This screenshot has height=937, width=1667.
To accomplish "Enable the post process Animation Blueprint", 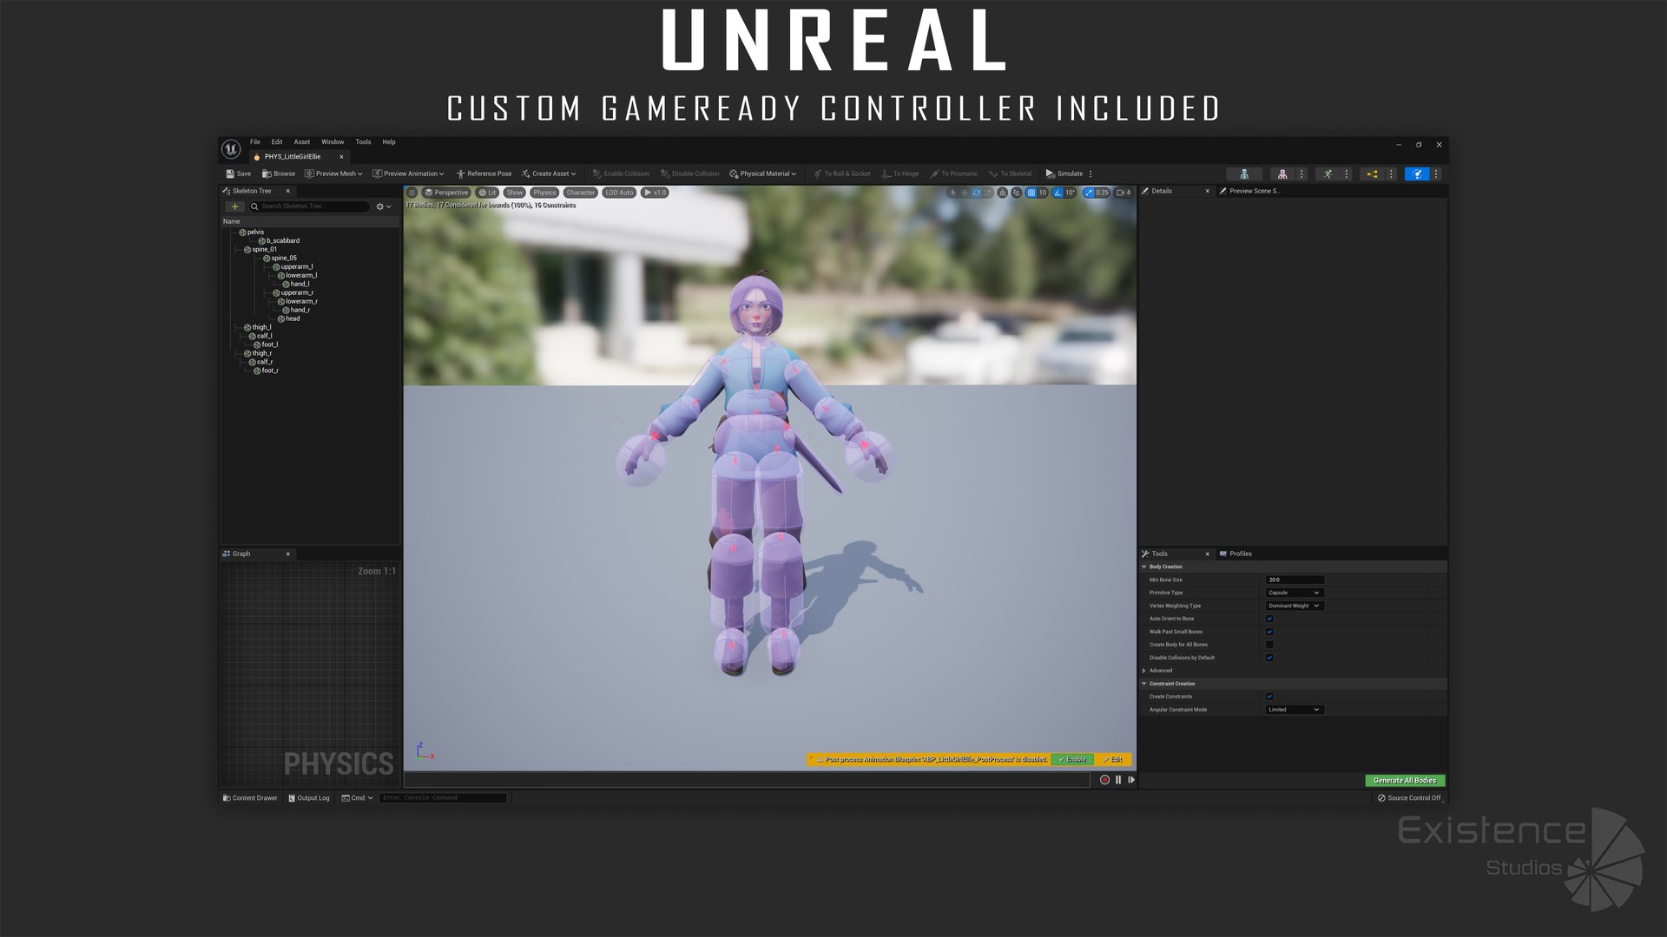I will click(1072, 759).
